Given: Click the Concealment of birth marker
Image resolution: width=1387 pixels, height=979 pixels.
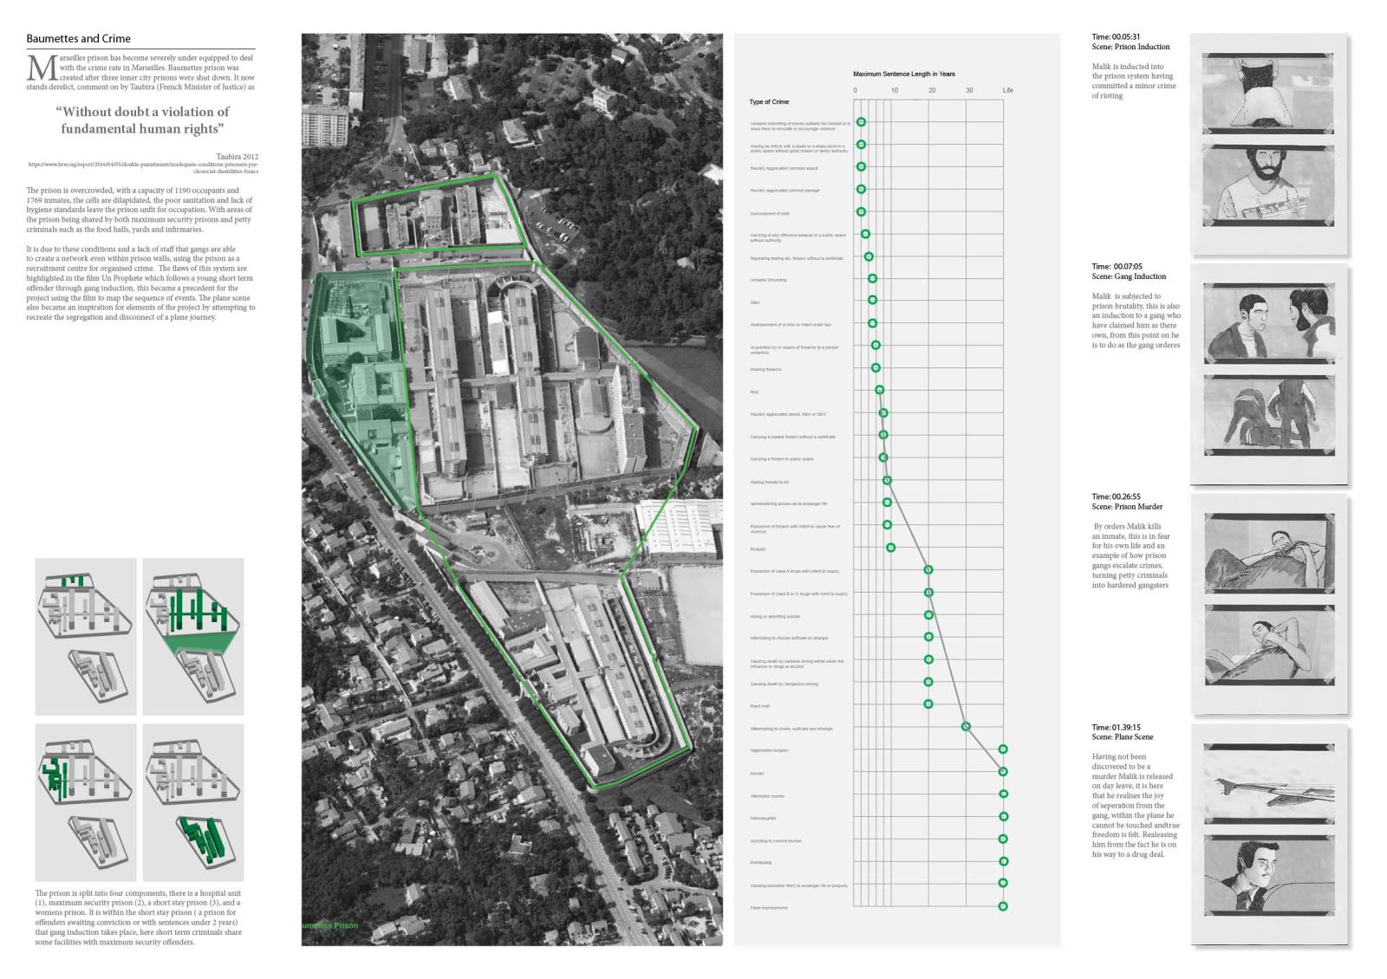Looking at the screenshot, I should point(861,211).
